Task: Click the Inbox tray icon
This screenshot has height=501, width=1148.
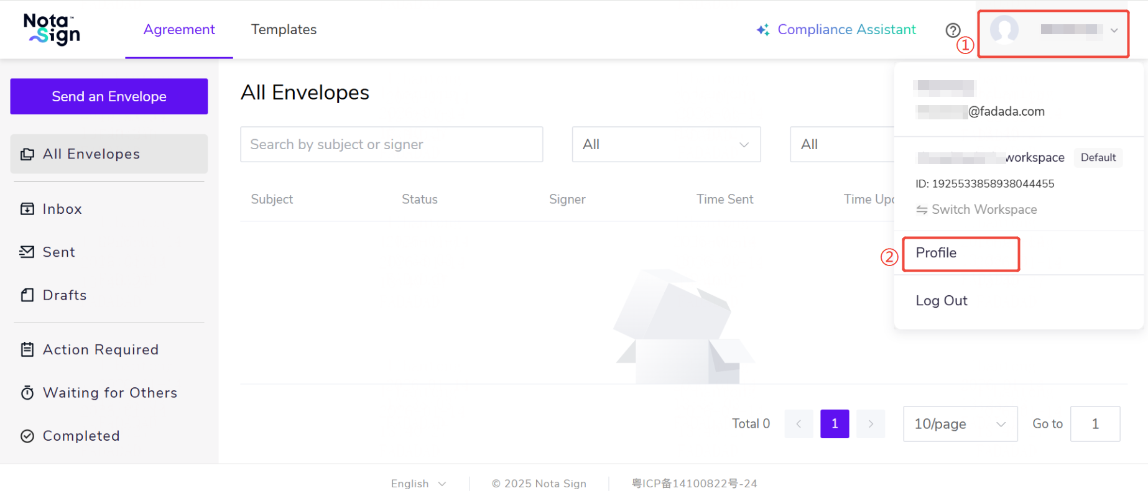Action: click(x=27, y=209)
